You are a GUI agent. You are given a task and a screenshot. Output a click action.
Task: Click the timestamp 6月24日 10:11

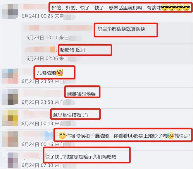42,37
